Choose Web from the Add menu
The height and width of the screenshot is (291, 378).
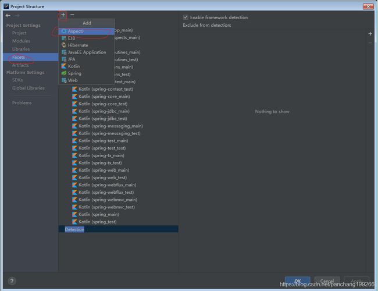[x=86, y=80]
